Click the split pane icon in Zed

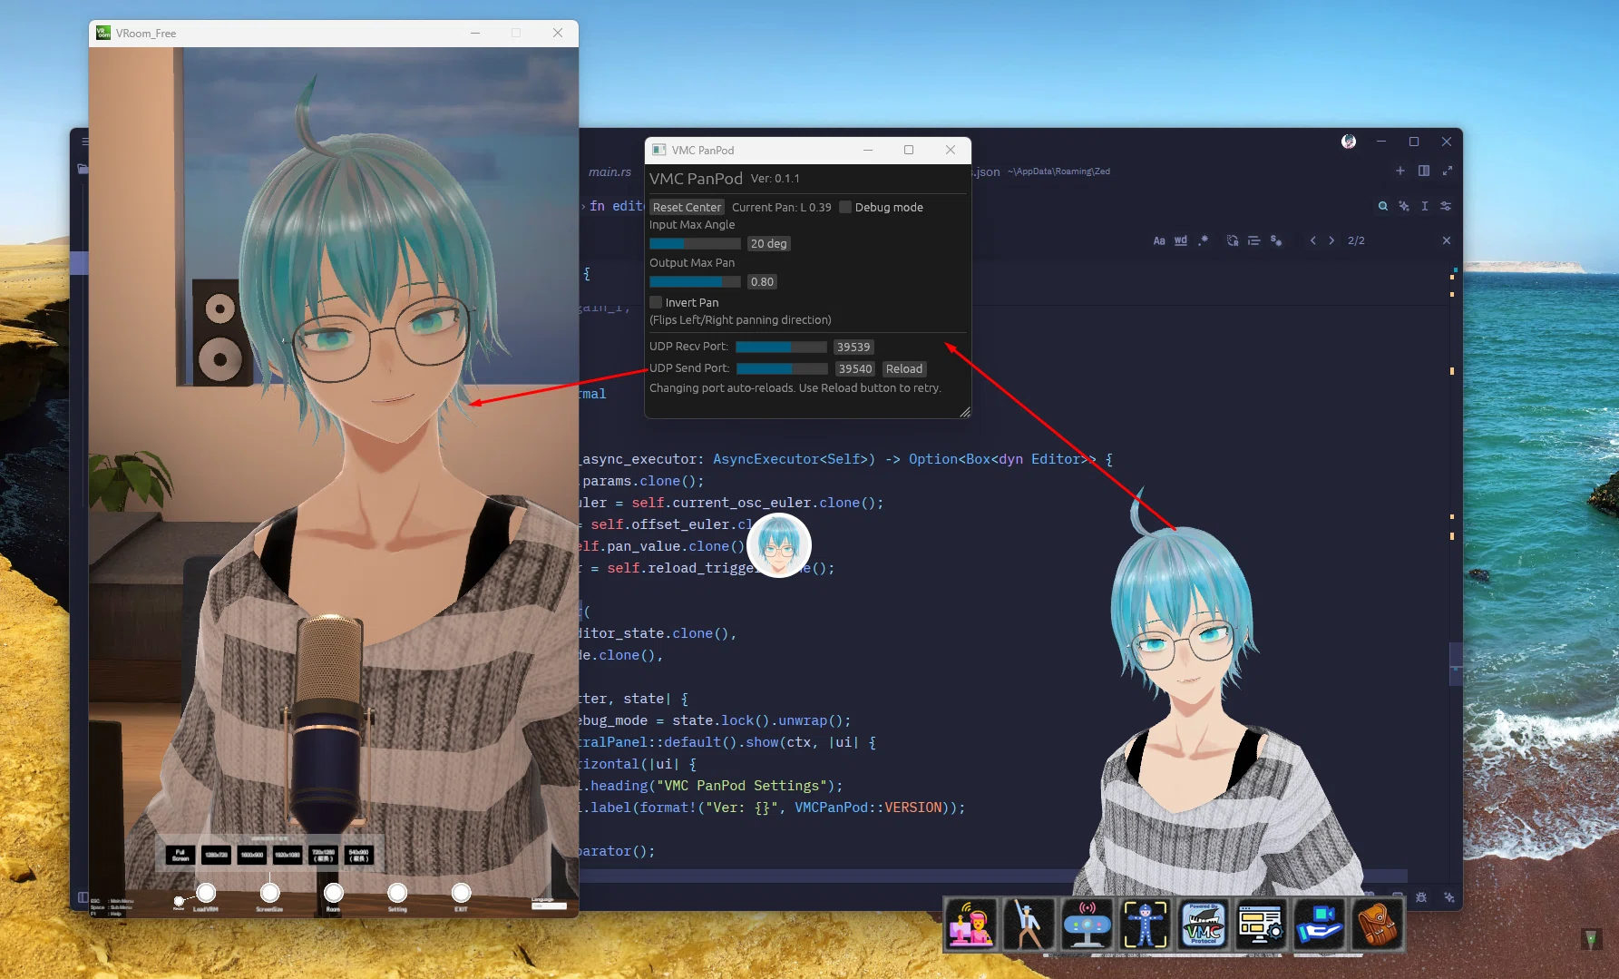click(x=1424, y=171)
